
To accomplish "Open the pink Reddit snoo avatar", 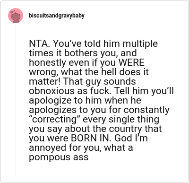I will [16, 16].
